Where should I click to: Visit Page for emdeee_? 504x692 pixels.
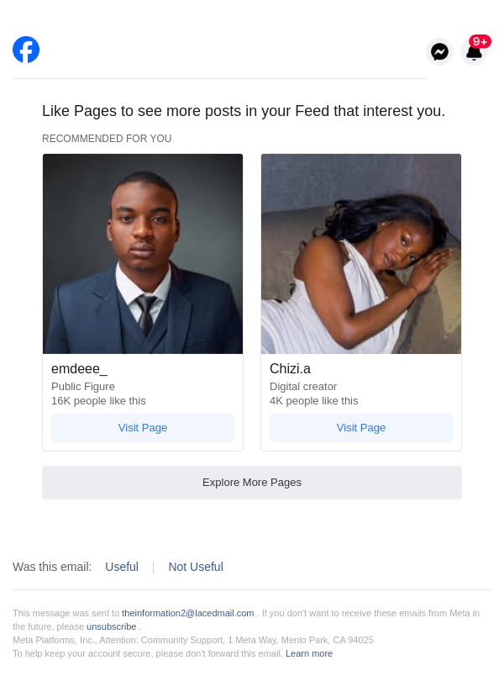pos(143,427)
